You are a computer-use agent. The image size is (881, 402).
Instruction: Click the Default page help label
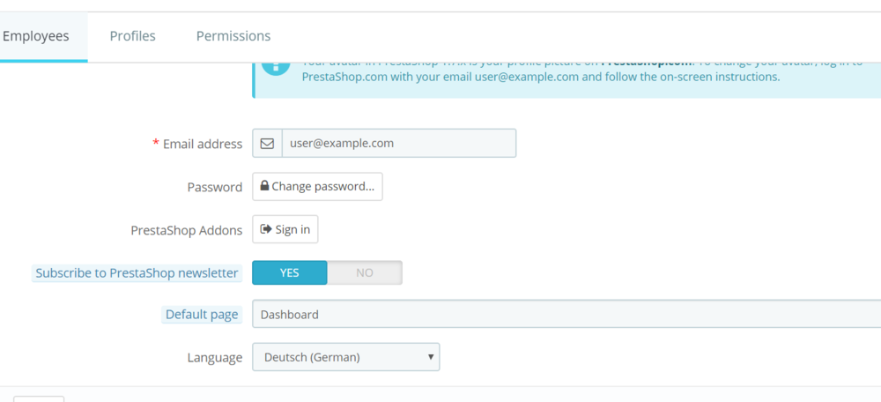[202, 315]
